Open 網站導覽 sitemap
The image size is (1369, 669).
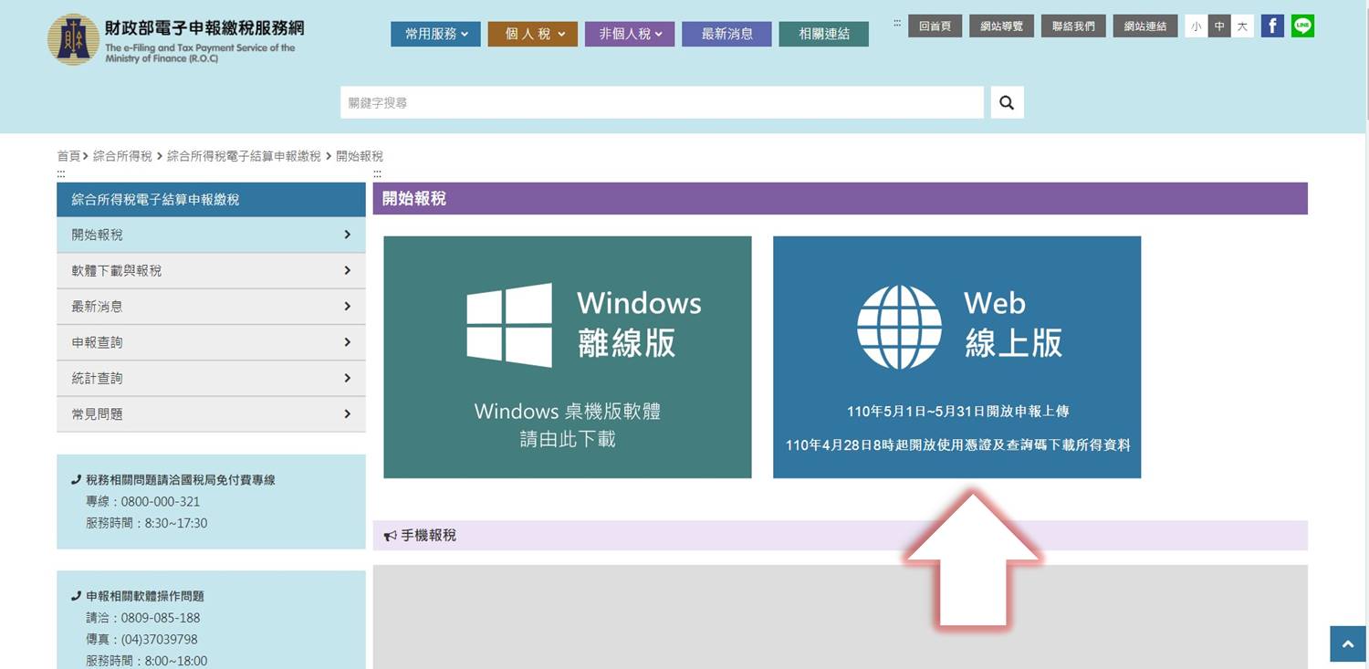pos(1001,26)
